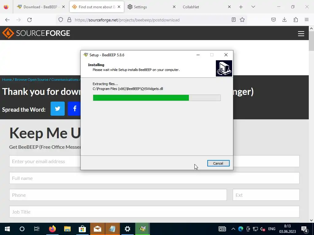Viewport: 314px width, 235px height.
Task: Open BeeBEEP setup from taskbar
Action: 142,229
